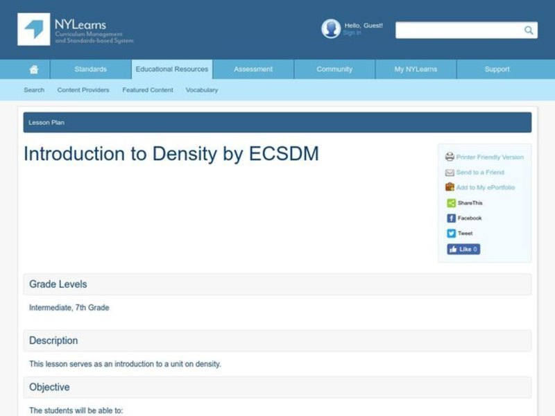Click inside the search input field
Screen dimensions: 555x416
(x=458, y=30)
